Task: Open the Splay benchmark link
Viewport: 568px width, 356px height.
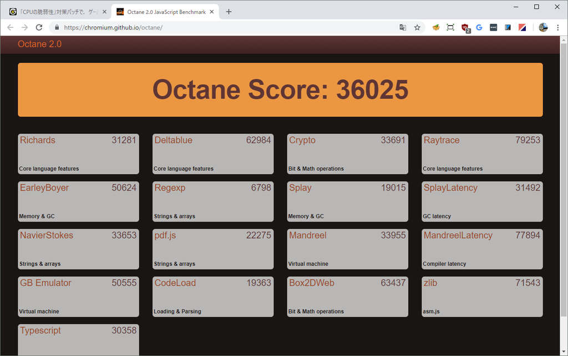Action: (x=300, y=188)
